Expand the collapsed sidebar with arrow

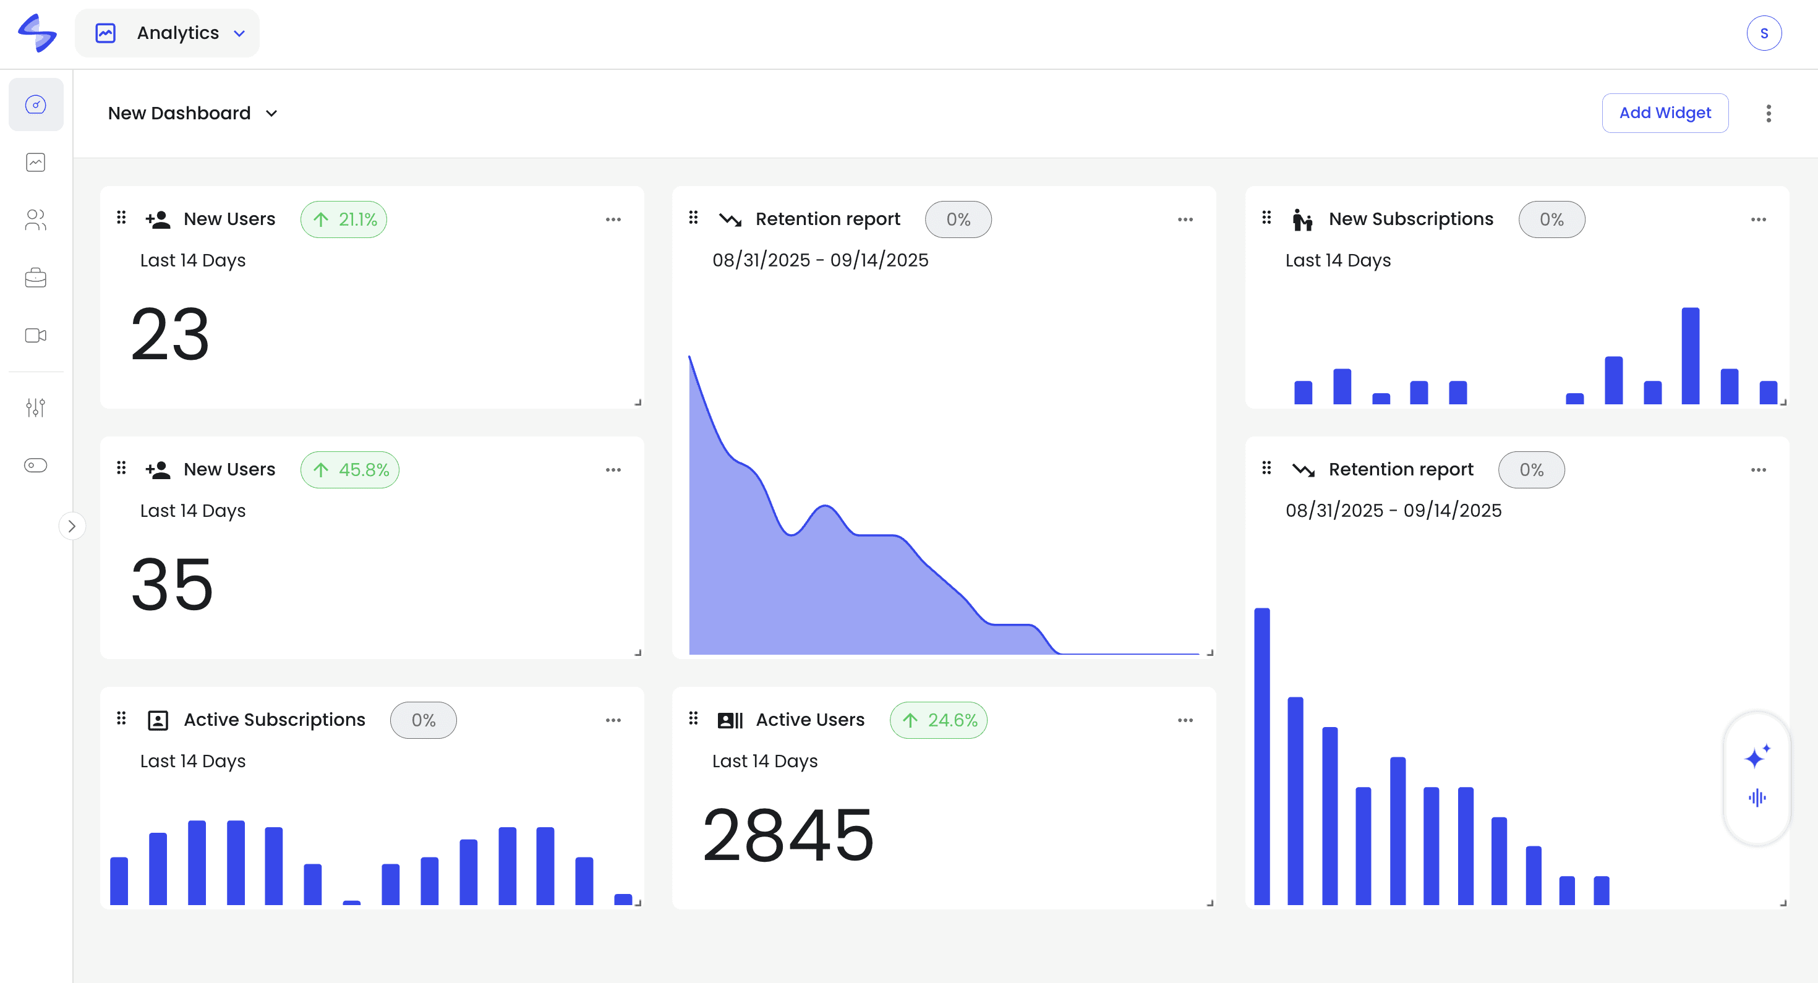click(72, 526)
